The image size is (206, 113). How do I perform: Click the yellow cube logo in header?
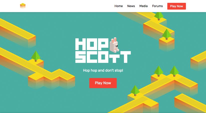pos(23,6)
